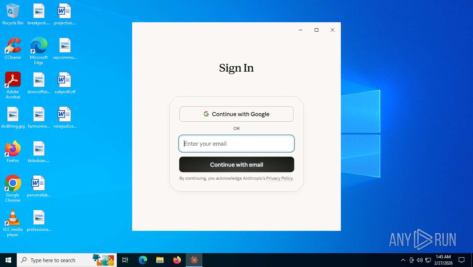Maximize the Sign In window

tap(316, 30)
